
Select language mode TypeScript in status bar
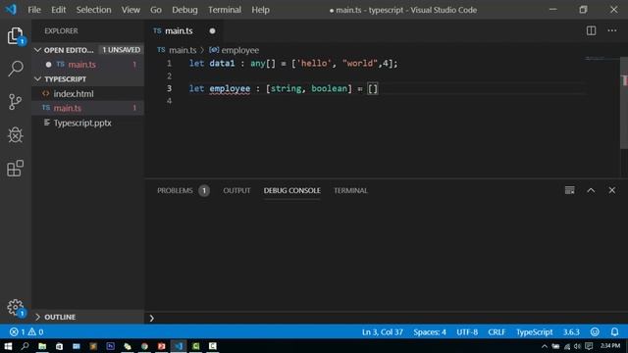click(534, 331)
